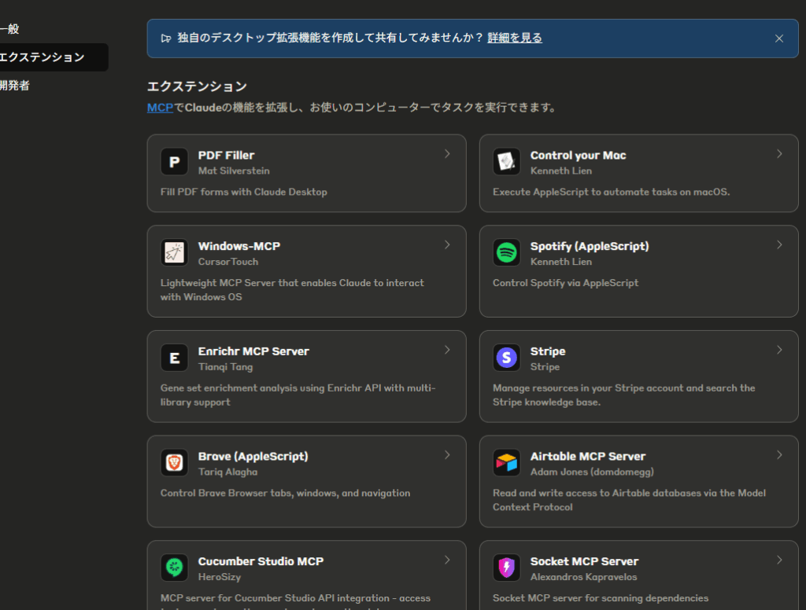Click the Spotify green logo icon
The image size is (806, 610).
[506, 252]
